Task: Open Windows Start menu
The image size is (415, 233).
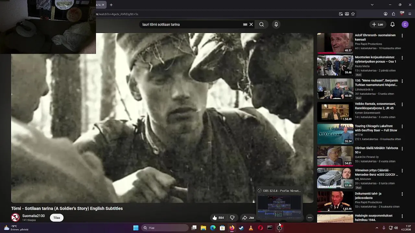Action: (x=136, y=228)
